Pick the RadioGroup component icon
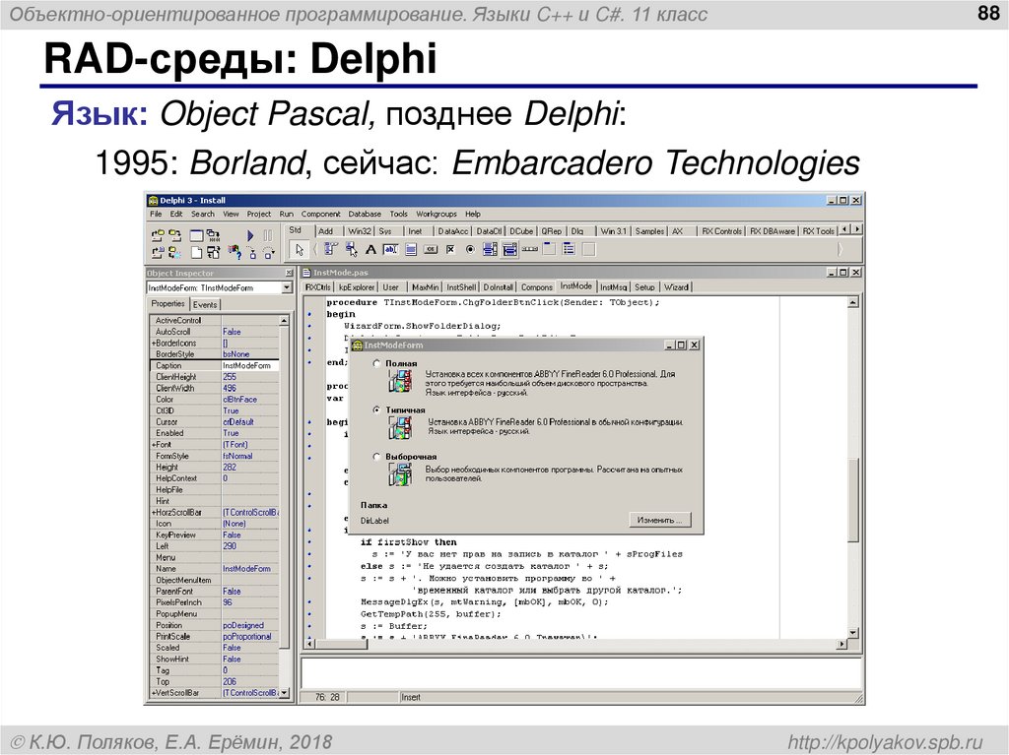The image size is (1009, 755). (x=569, y=249)
